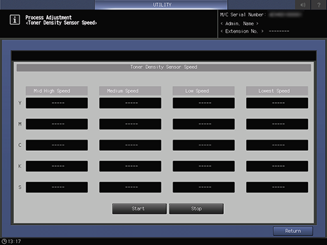
Task: Select the C value under Medium Speed
Action: pyautogui.click(x=130, y=145)
